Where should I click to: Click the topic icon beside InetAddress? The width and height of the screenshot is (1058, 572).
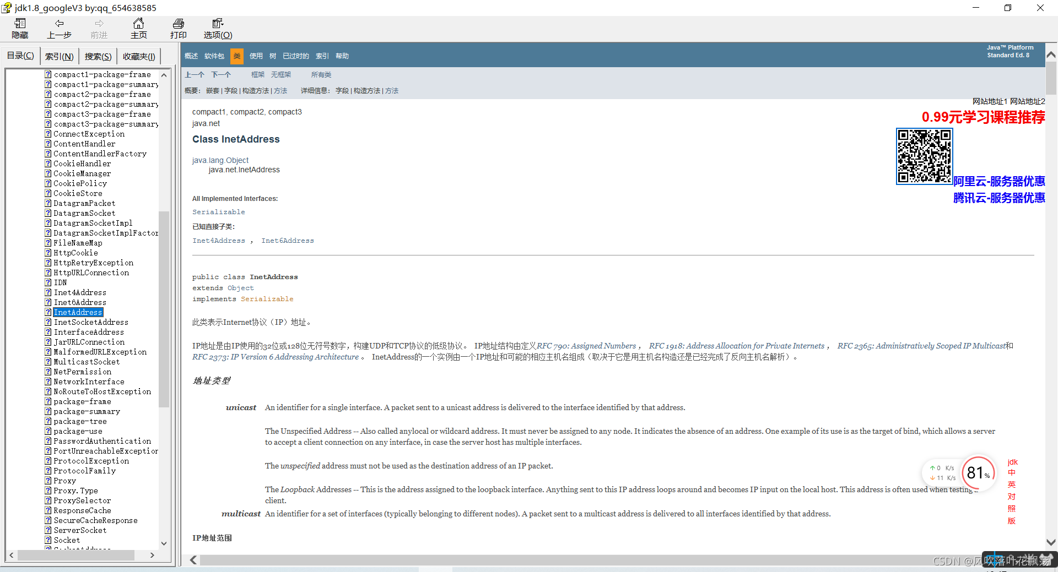coord(48,312)
